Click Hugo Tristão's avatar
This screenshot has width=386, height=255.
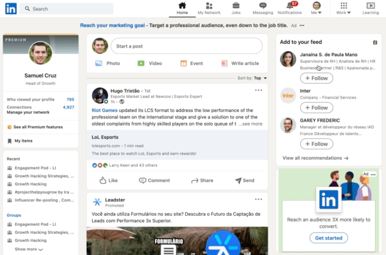pyautogui.click(x=100, y=95)
